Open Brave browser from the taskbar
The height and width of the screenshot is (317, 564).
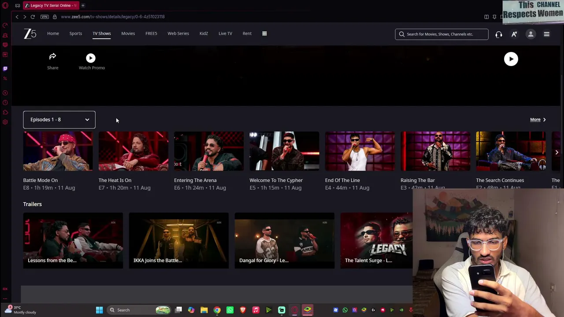pos(243,310)
